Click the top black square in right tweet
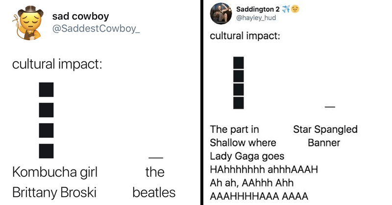The image size is (392, 205). (239, 63)
